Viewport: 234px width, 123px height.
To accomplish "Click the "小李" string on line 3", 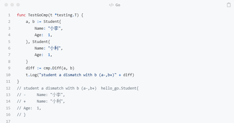I will pos(55,28).
